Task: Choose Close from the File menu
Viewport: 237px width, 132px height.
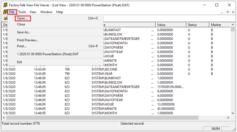Action: click(x=21, y=24)
